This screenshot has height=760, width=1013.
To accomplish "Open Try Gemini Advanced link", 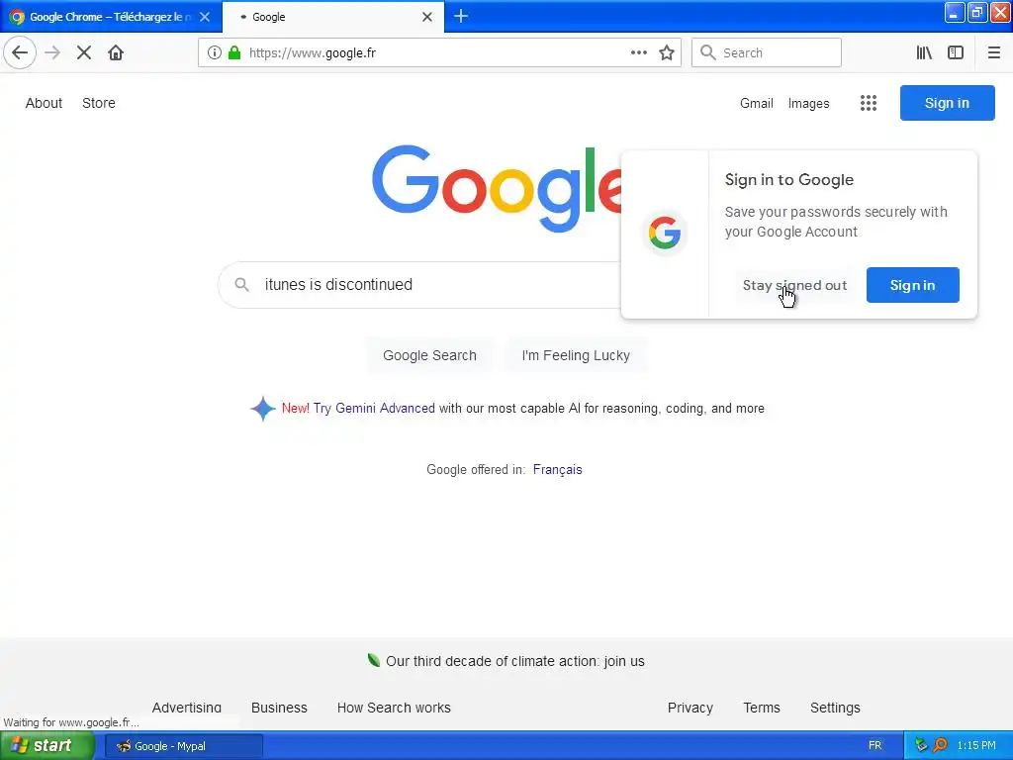I will tap(374, 409).
